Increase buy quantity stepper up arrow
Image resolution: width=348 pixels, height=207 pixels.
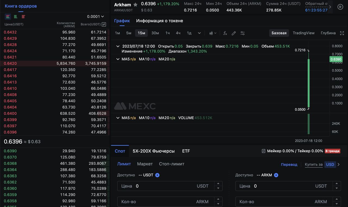coord(218,199)
